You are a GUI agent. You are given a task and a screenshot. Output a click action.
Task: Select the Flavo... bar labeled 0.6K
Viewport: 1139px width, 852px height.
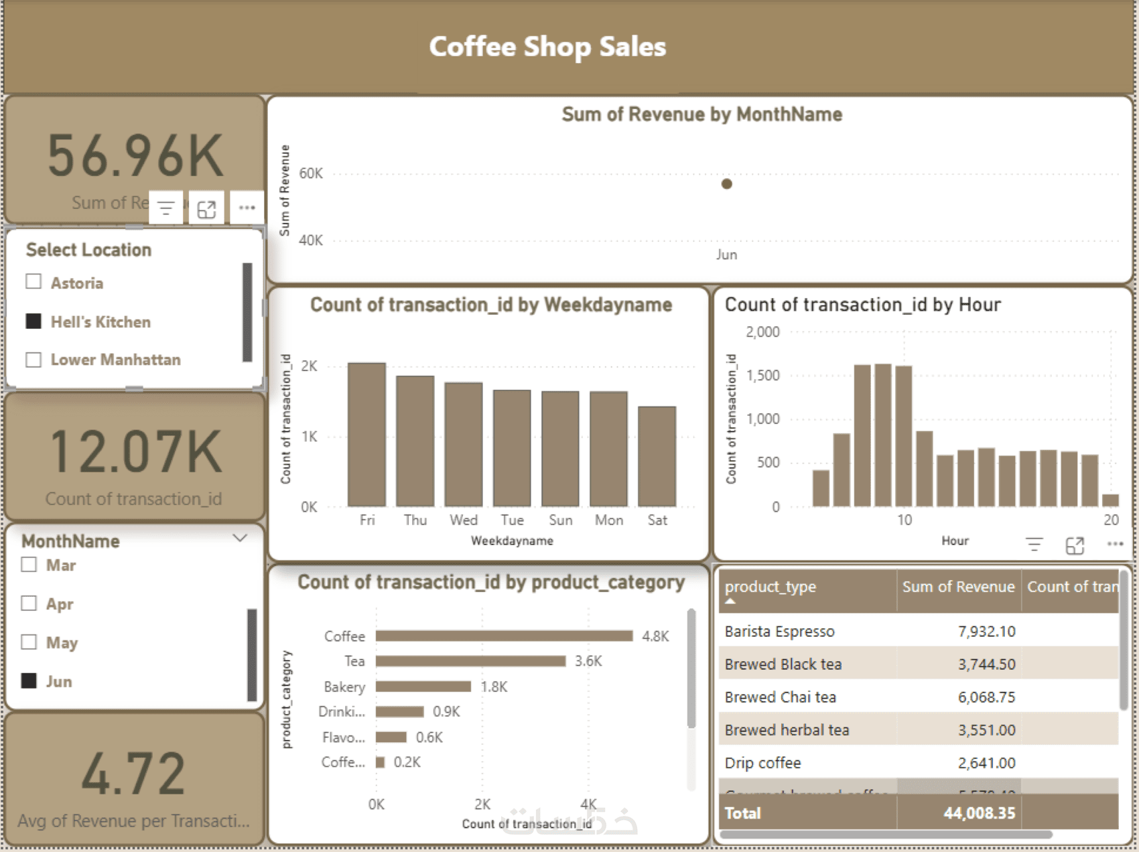[391, 737]
